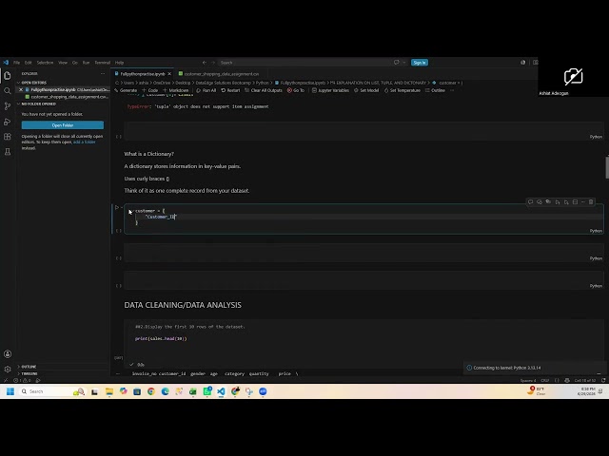The width and height of the screenshot is (609, 456).
Task: Click 'DATA CLEANING/DATA ANALYSIS' heading
Action: pyautogui.click(x=183, y=305)
